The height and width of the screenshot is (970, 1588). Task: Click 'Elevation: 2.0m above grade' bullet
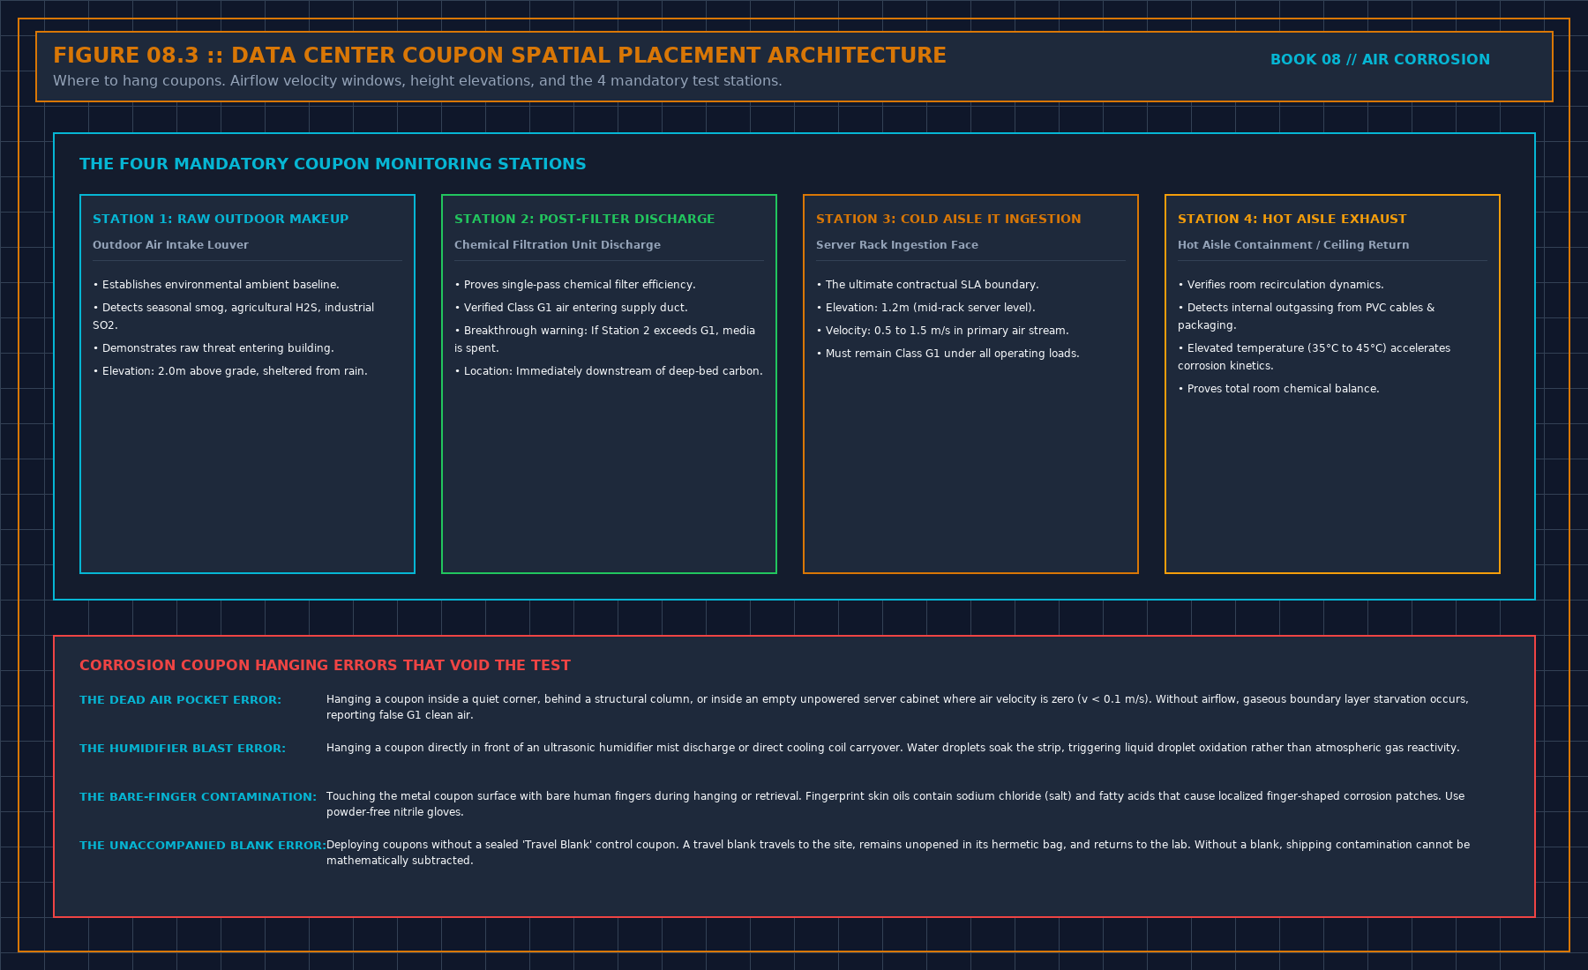click(x=230, y=371)
